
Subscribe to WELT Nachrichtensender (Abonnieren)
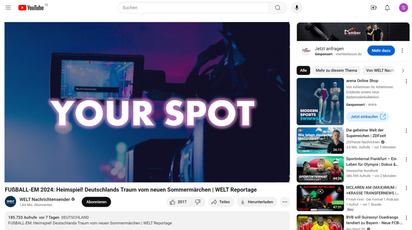tap(96, 202)
